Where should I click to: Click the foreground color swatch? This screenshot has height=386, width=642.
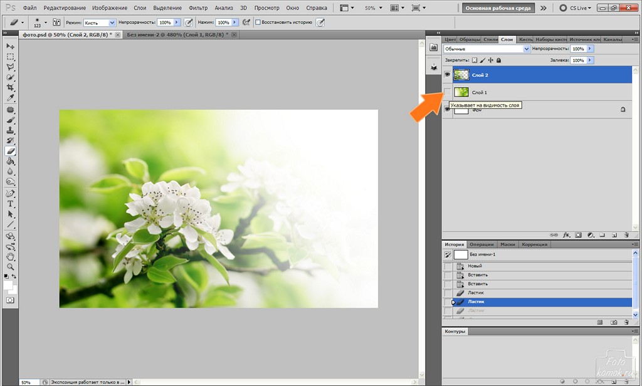pos(8,284)
